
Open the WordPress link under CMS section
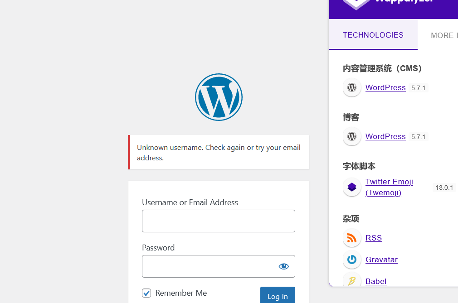385,88
